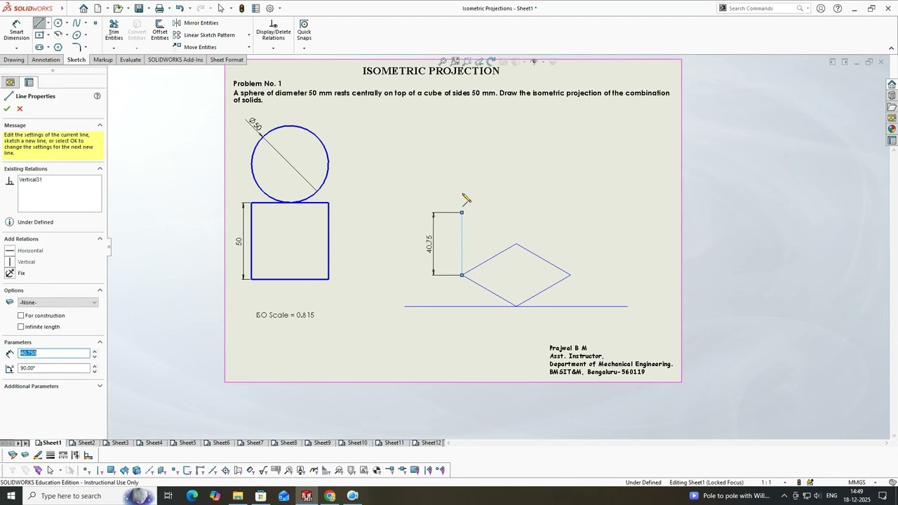
Task: Open Windows Start menu
Action: (11, 496)
